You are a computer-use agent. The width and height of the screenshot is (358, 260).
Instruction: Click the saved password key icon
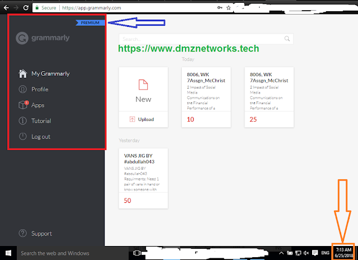[220, 8]
